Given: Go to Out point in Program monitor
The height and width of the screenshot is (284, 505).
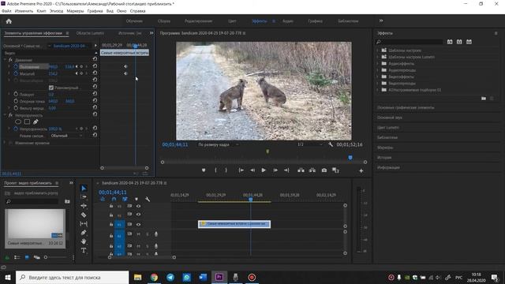Looking at the screenshot, I should click(x=286, y=170).
